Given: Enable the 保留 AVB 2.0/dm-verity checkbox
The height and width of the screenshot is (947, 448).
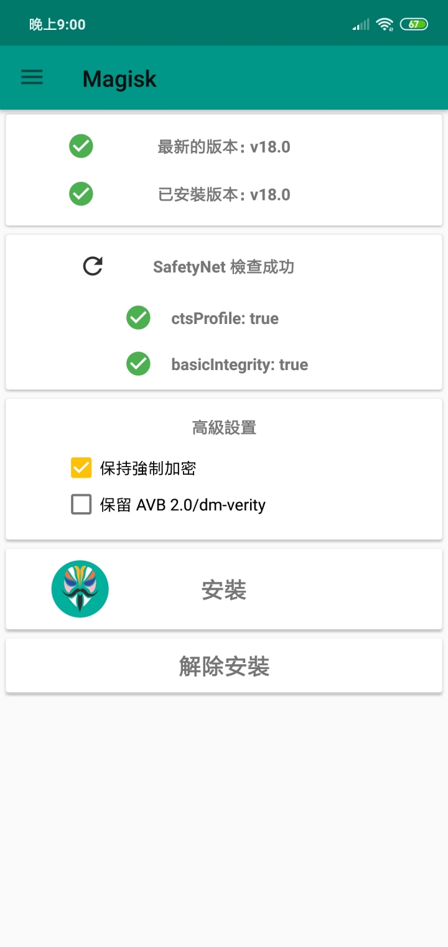Looking at the screenshot, I should [x=81, y=504].
